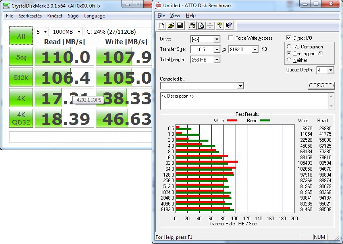Click the move arrows icon in ATTO toolbar

(210, 25)
